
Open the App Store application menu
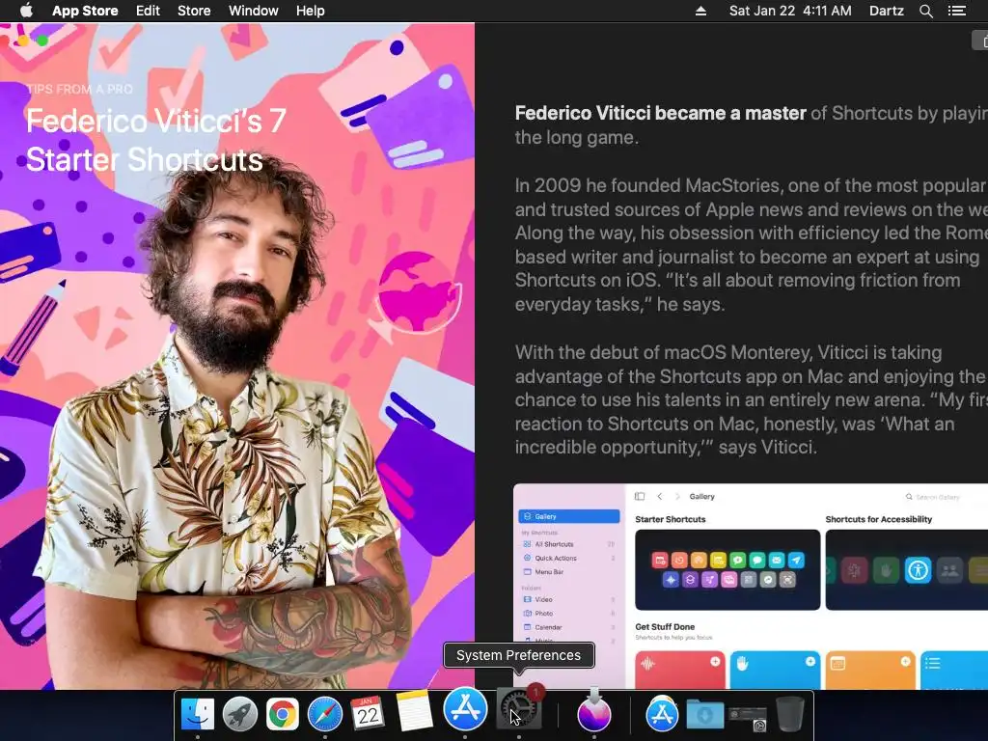(x=85, y=11)
